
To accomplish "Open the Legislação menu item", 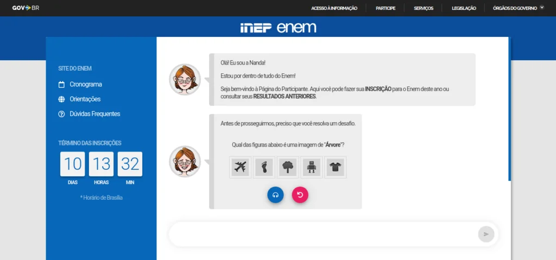I will 464,8.
